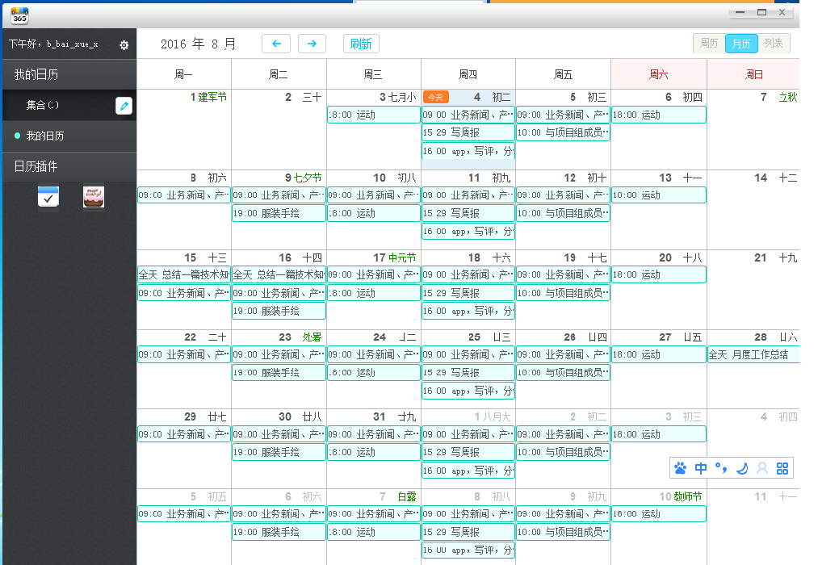This screenshot has height=565, width=818.
Task: Open 10:00 运动 event on August 13
Action: (658, 195)
